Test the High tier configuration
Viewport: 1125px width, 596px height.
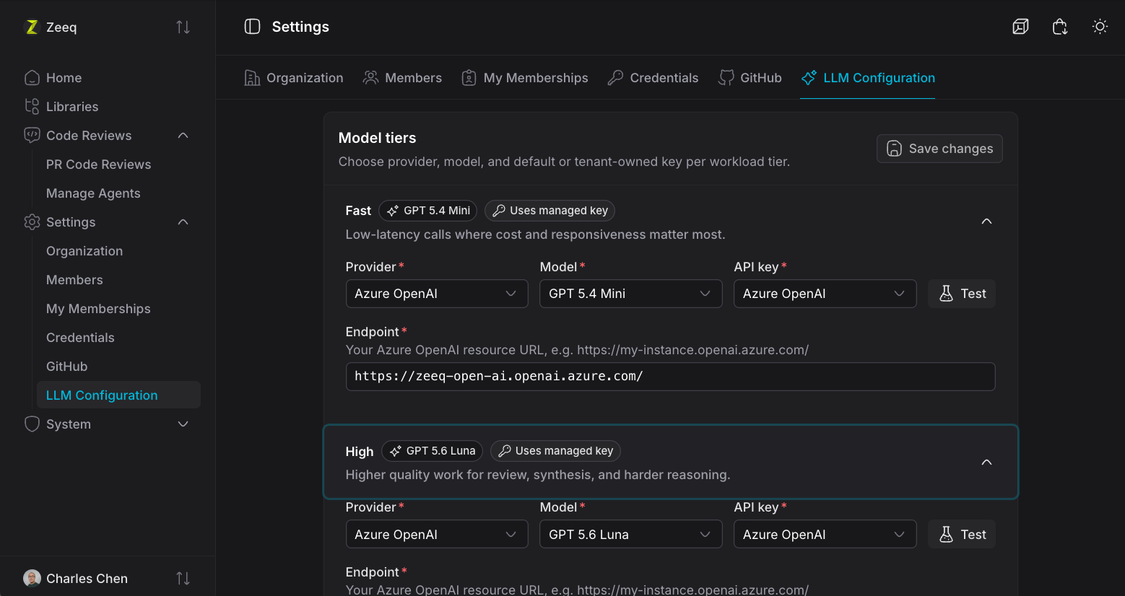(962, 535)
